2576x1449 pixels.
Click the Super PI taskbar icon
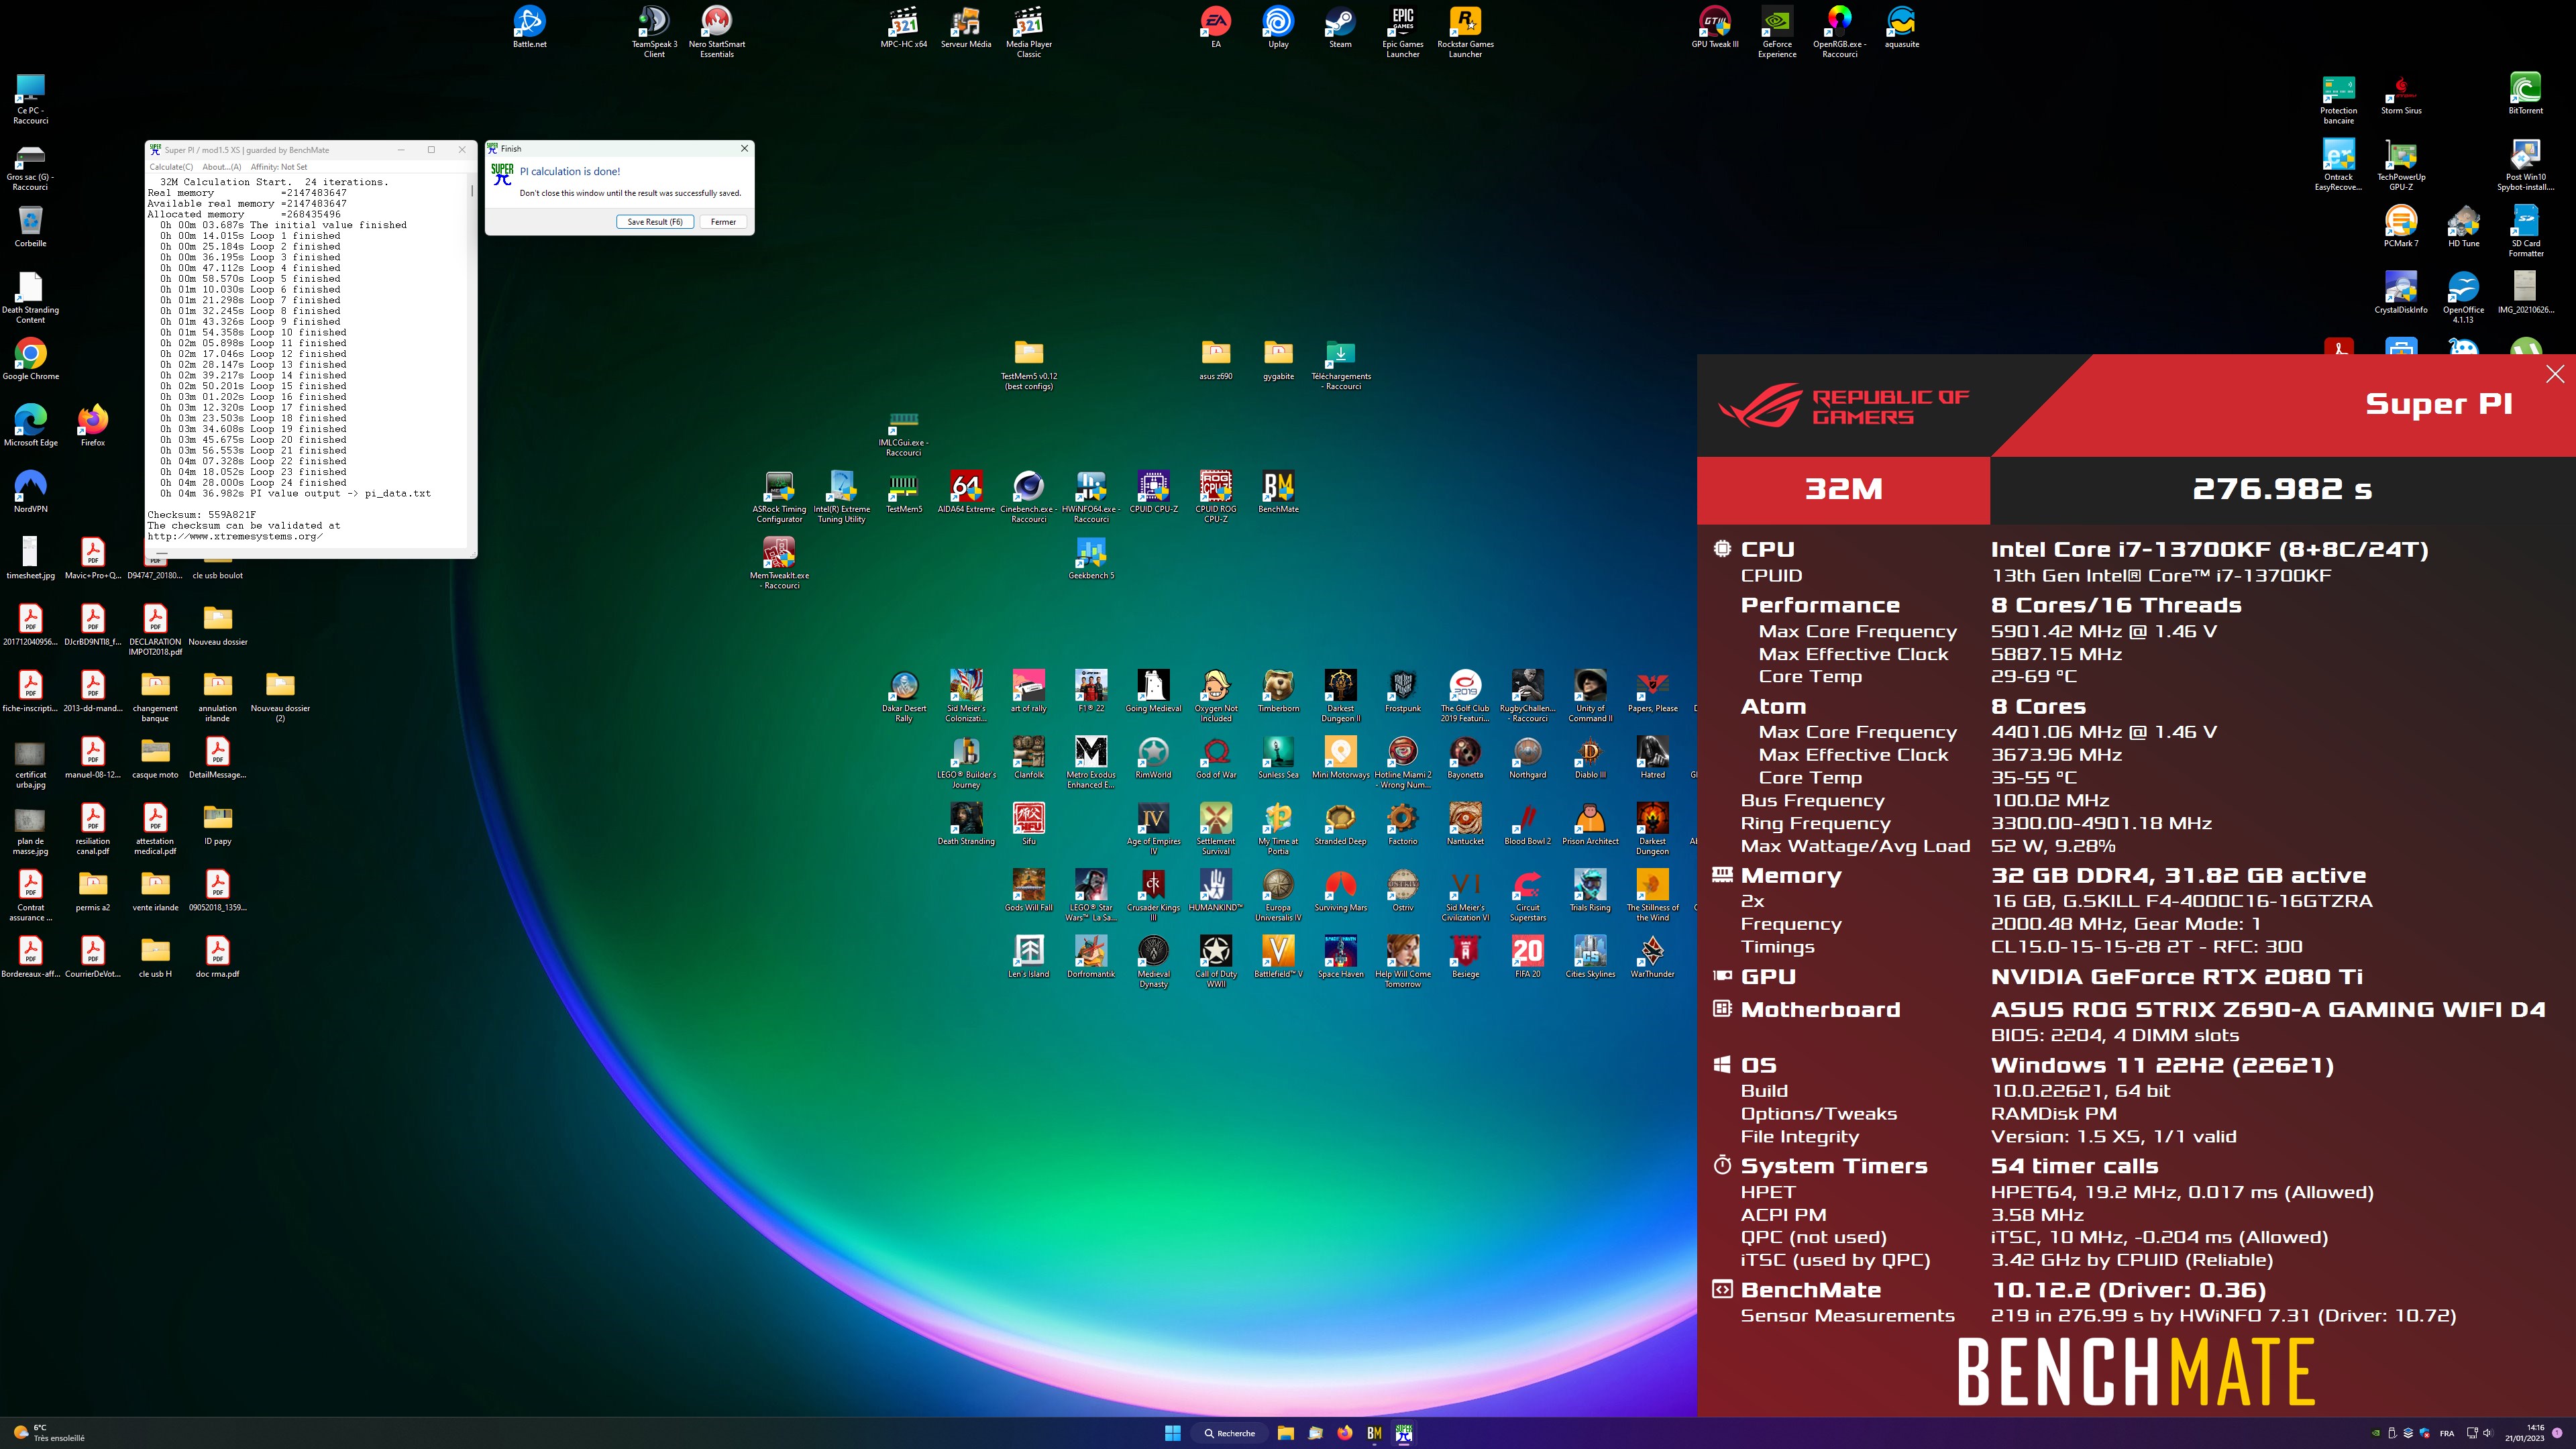(x=1404, y=1433)
